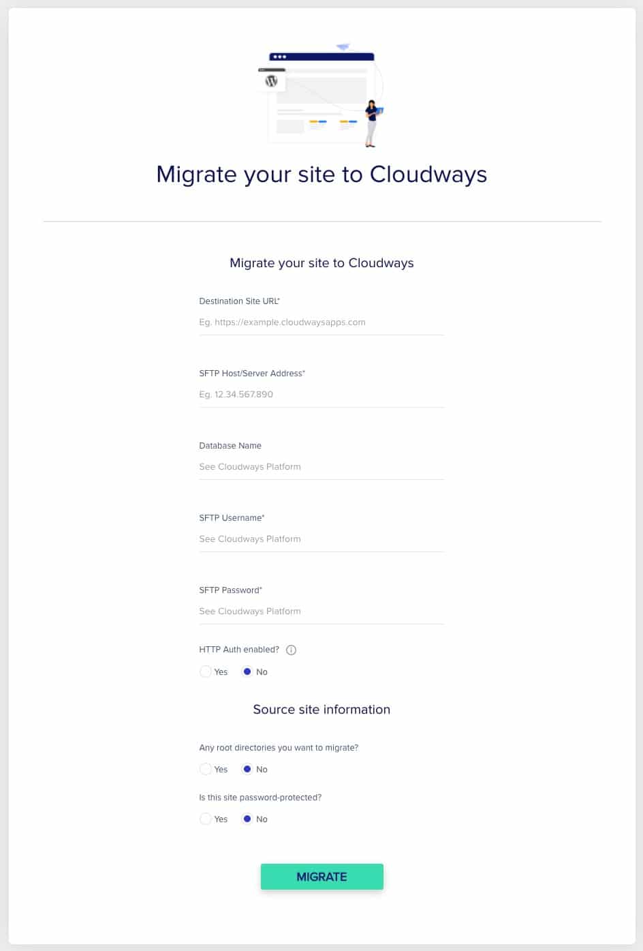Select No for site password-protected
Screen dimensions: 643x951
coord(247,819)
